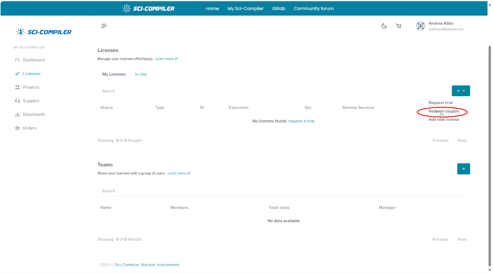Click the page vertical scrollbar

pos(490,156)
